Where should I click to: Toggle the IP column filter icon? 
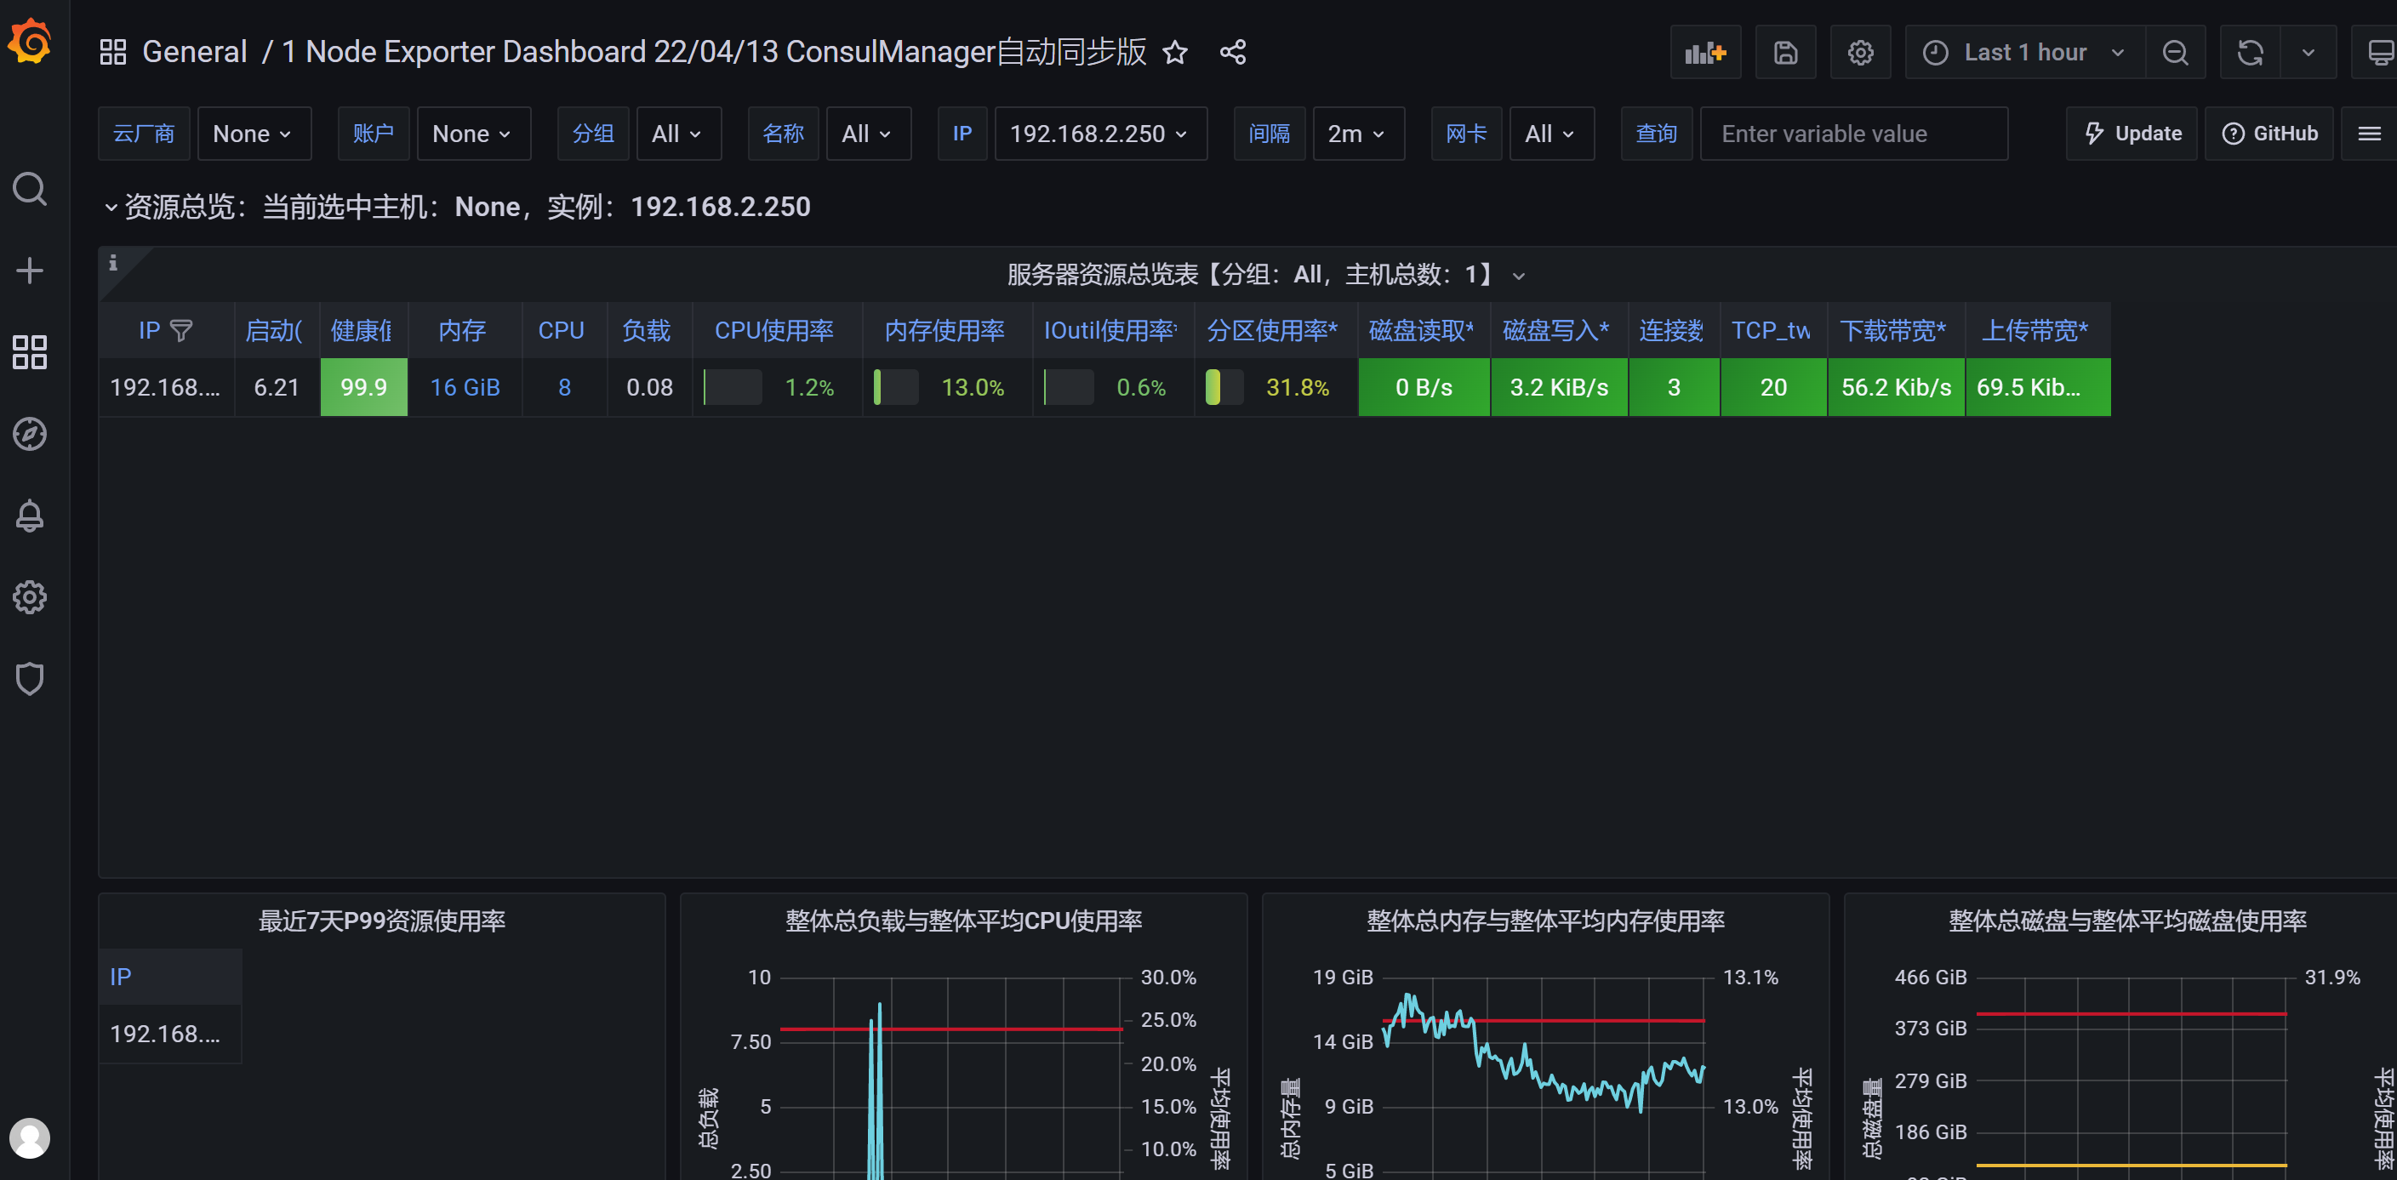pos(181,330)
